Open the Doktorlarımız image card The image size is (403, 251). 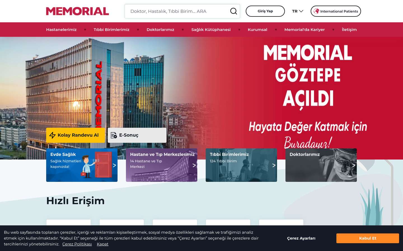tap(321, 165)
